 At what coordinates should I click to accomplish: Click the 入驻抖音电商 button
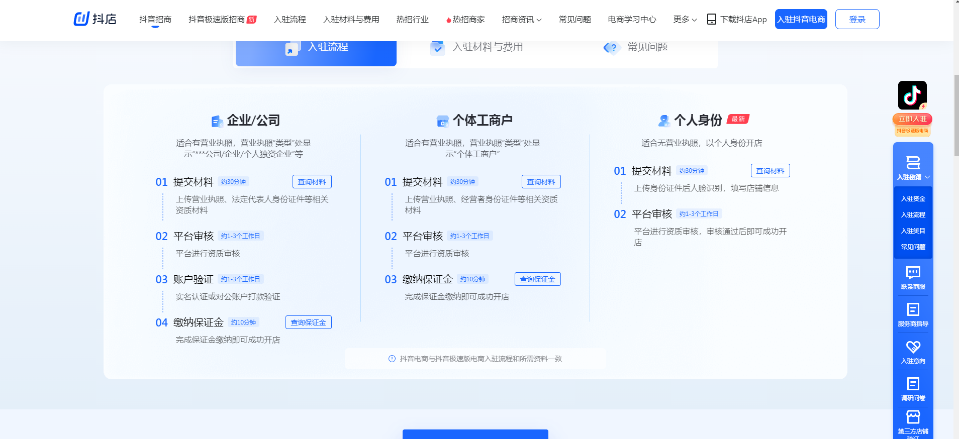coord(801,19)
